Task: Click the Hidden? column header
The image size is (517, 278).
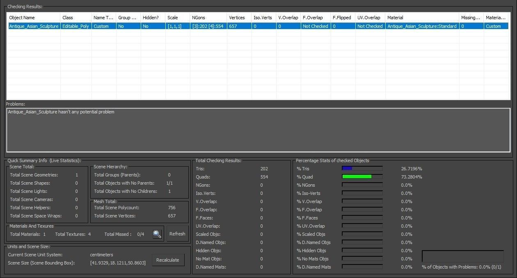Action: 153,18
